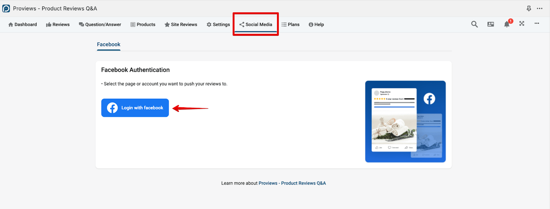The height and width of the screenshot is (209, 550).
Task: Open the Reviews menu item
Action: (x=58, y=24)
